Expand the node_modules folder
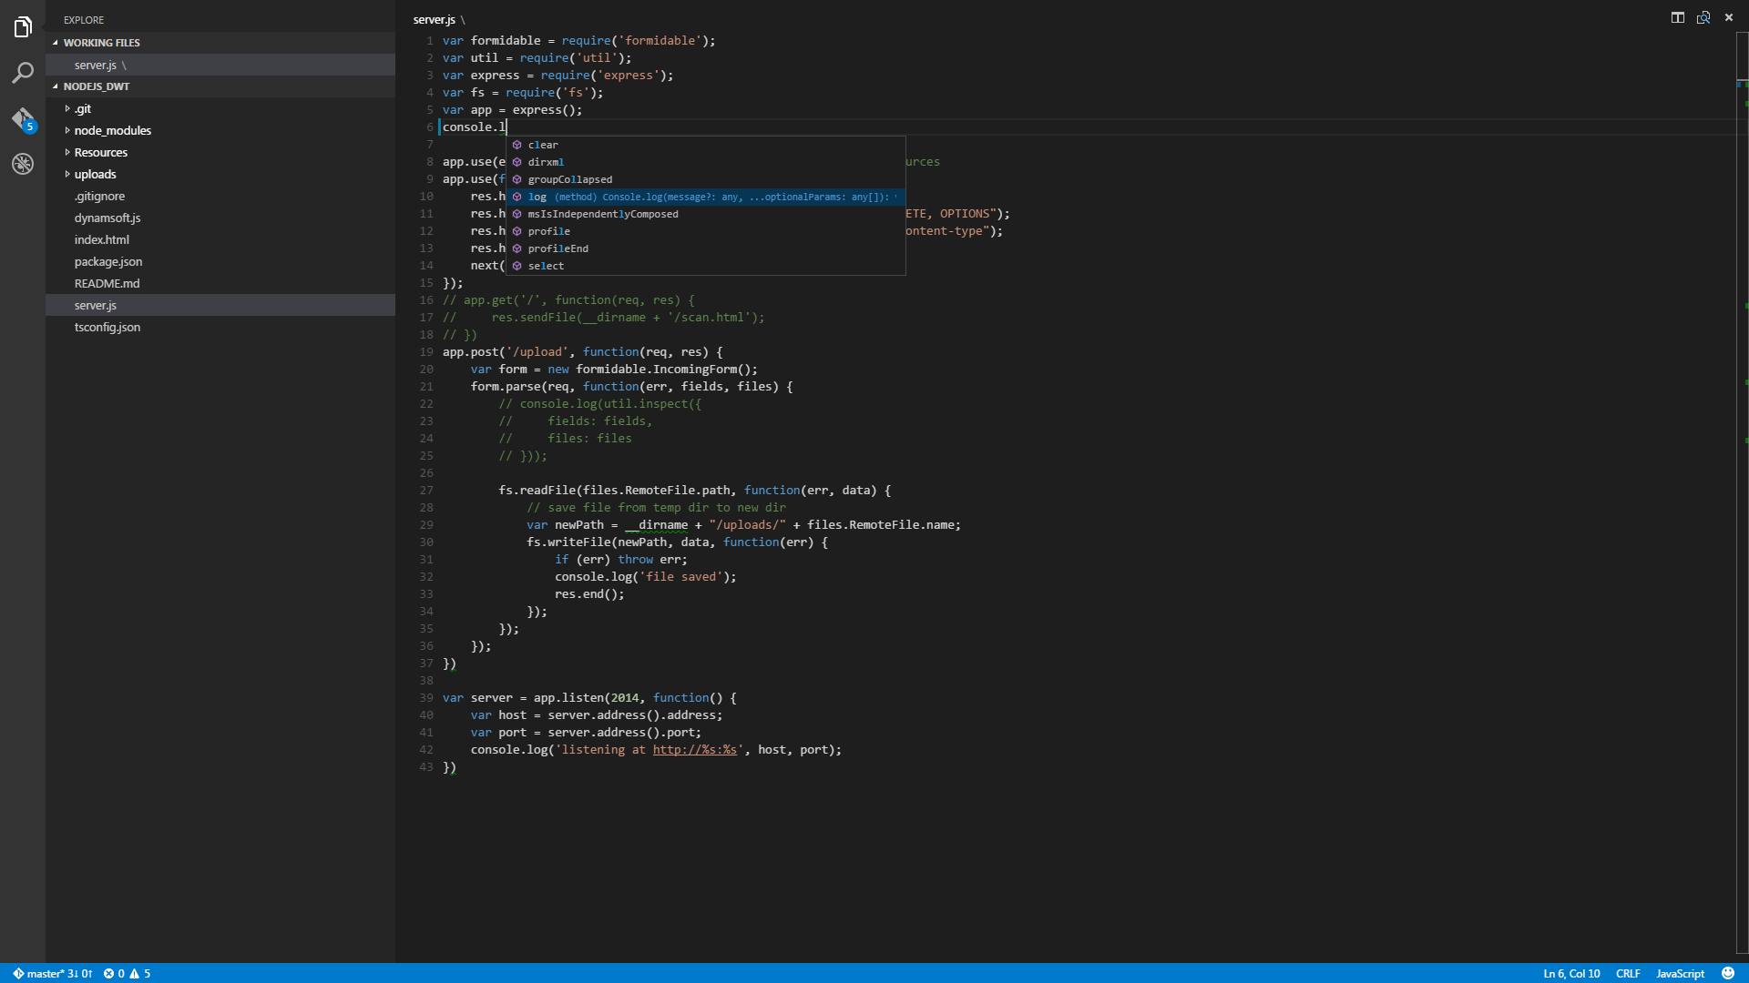 tap(112, 130)
